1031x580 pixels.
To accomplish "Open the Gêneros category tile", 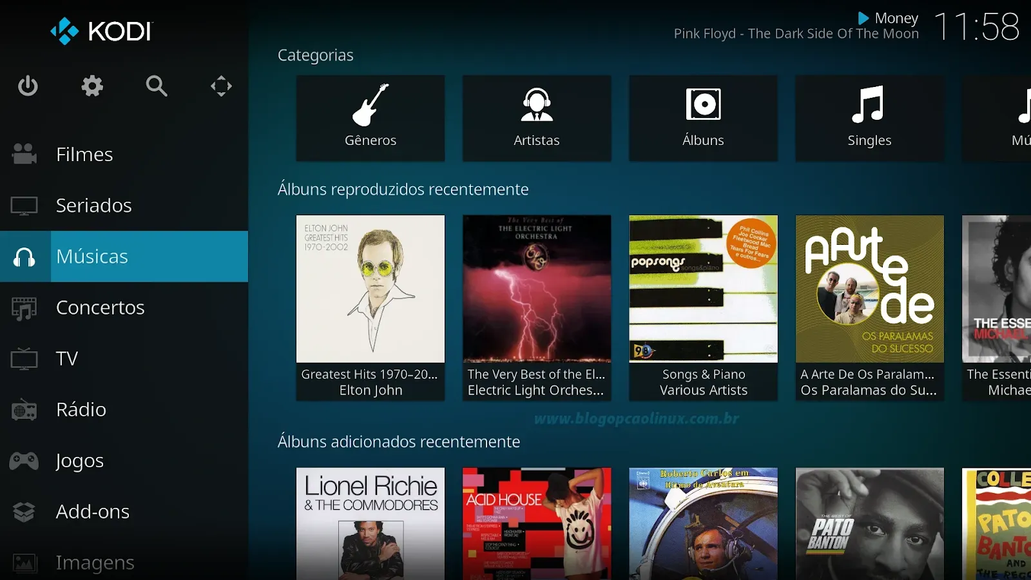I will click(x=371, y=118).
